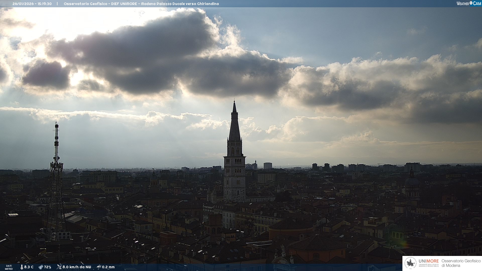This screenshot has width=482, height=271.
Task: Click the 0.2 mm rainfall value
Action: pos(108,267)
